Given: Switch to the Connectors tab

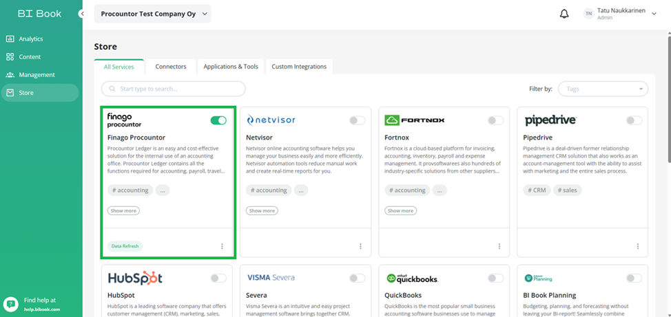Looking at the screenshot, I should tap(171, 67).
